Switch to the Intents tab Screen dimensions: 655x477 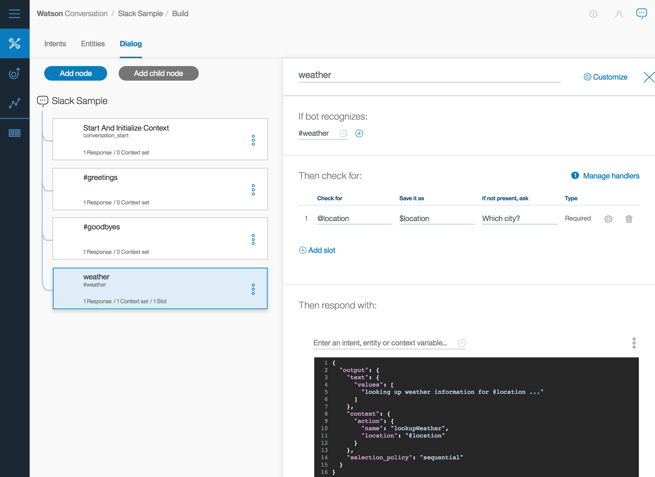(x=55, y=44)
